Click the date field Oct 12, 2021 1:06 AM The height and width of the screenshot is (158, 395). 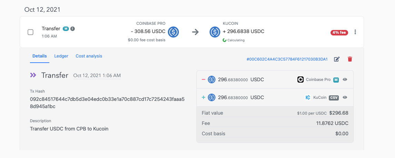(97, 75)
